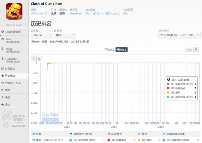Click the Clash of Clans app icon

14,11
